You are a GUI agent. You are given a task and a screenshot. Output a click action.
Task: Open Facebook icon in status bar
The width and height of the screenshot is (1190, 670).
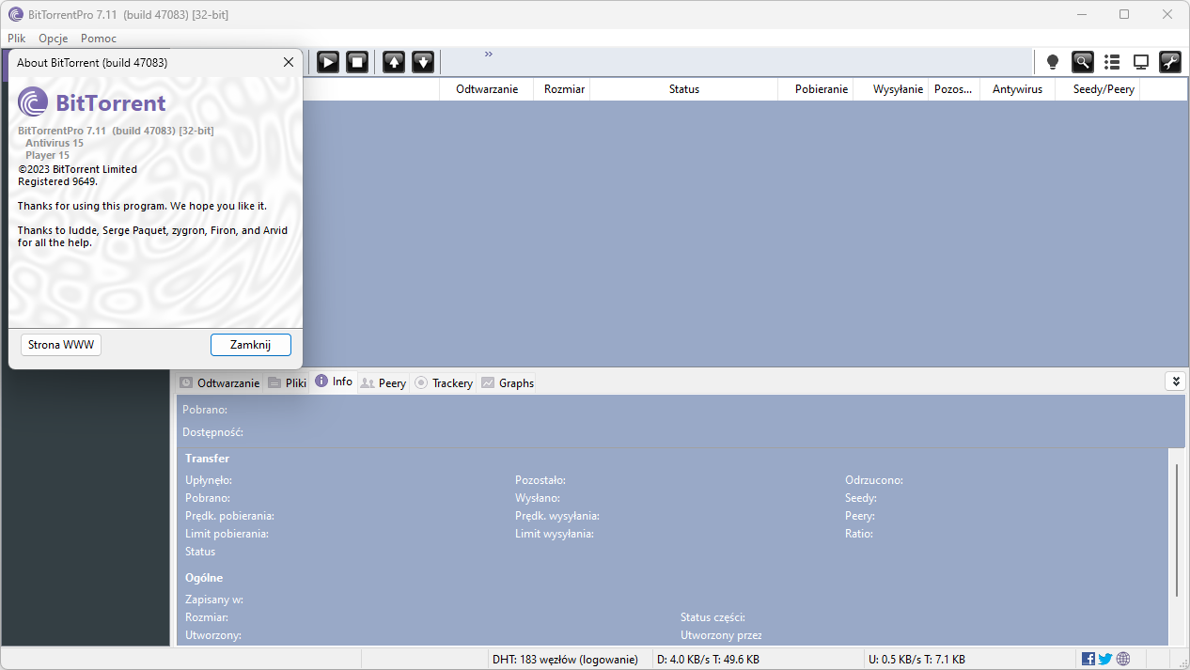(1088, 659)
